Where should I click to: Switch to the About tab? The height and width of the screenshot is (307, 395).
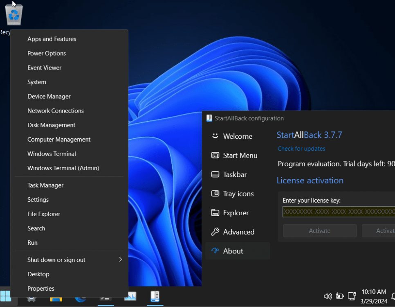click(x=233, y=251)
